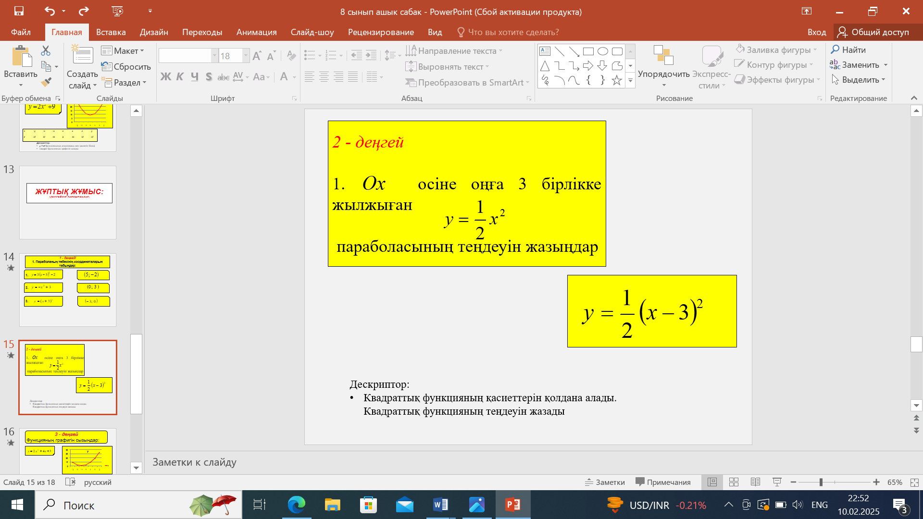This screenshot has height=519, width=923.
Task: Click the Cut scissors icon
Action: pyautogui.click(x=46, y=50)
